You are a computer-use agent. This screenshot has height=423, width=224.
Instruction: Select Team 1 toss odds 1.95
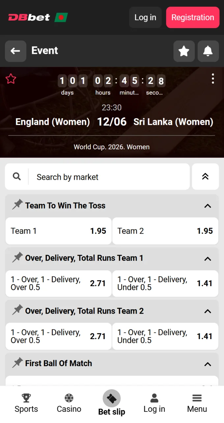(x=59, y=231)
